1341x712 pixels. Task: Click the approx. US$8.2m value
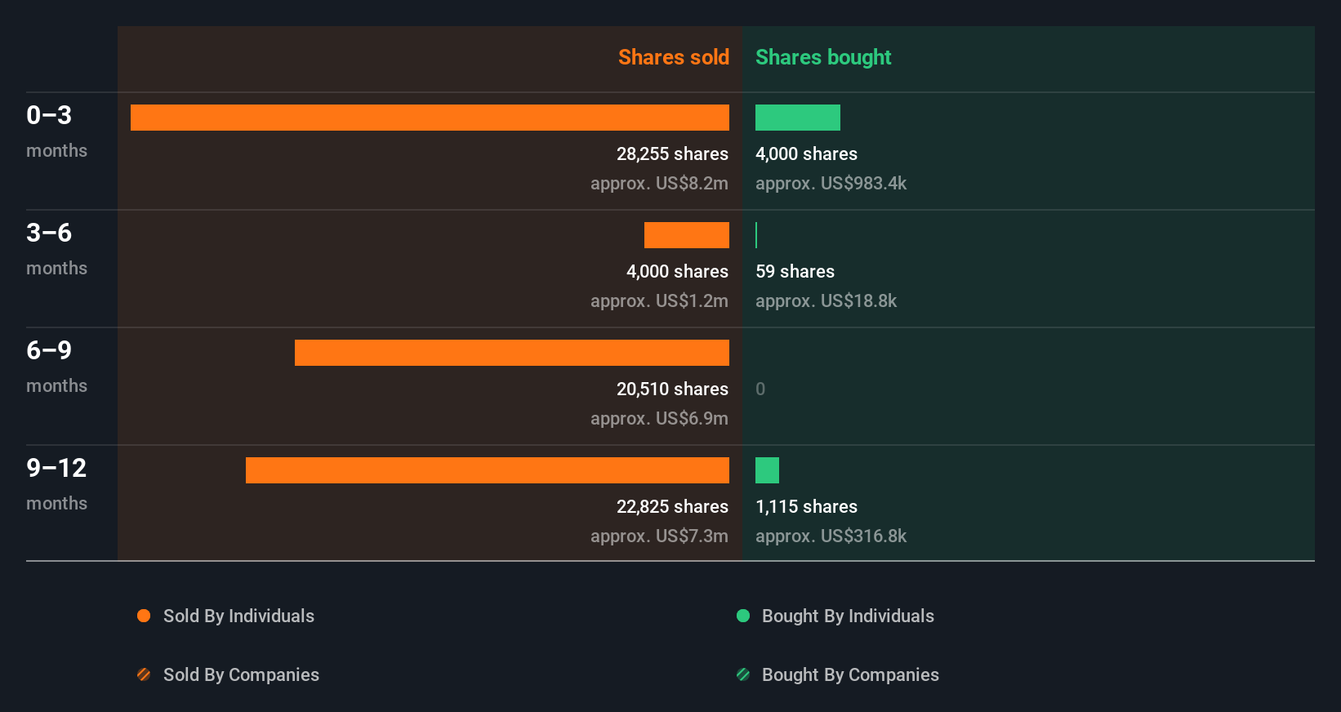(659, 183)
